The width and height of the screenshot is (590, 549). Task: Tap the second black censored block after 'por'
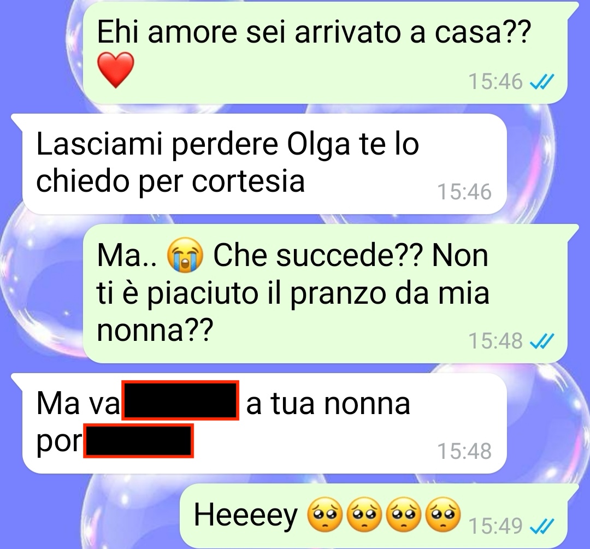tap(138, 441)
